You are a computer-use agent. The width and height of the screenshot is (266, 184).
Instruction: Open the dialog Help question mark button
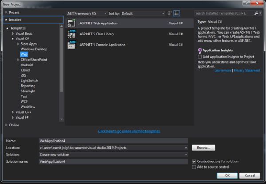[246, 3]
